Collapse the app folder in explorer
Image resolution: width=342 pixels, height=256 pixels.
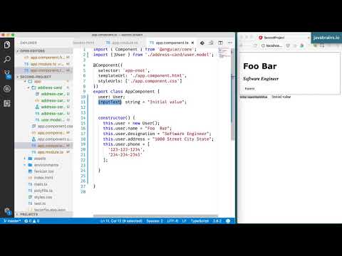25,81
